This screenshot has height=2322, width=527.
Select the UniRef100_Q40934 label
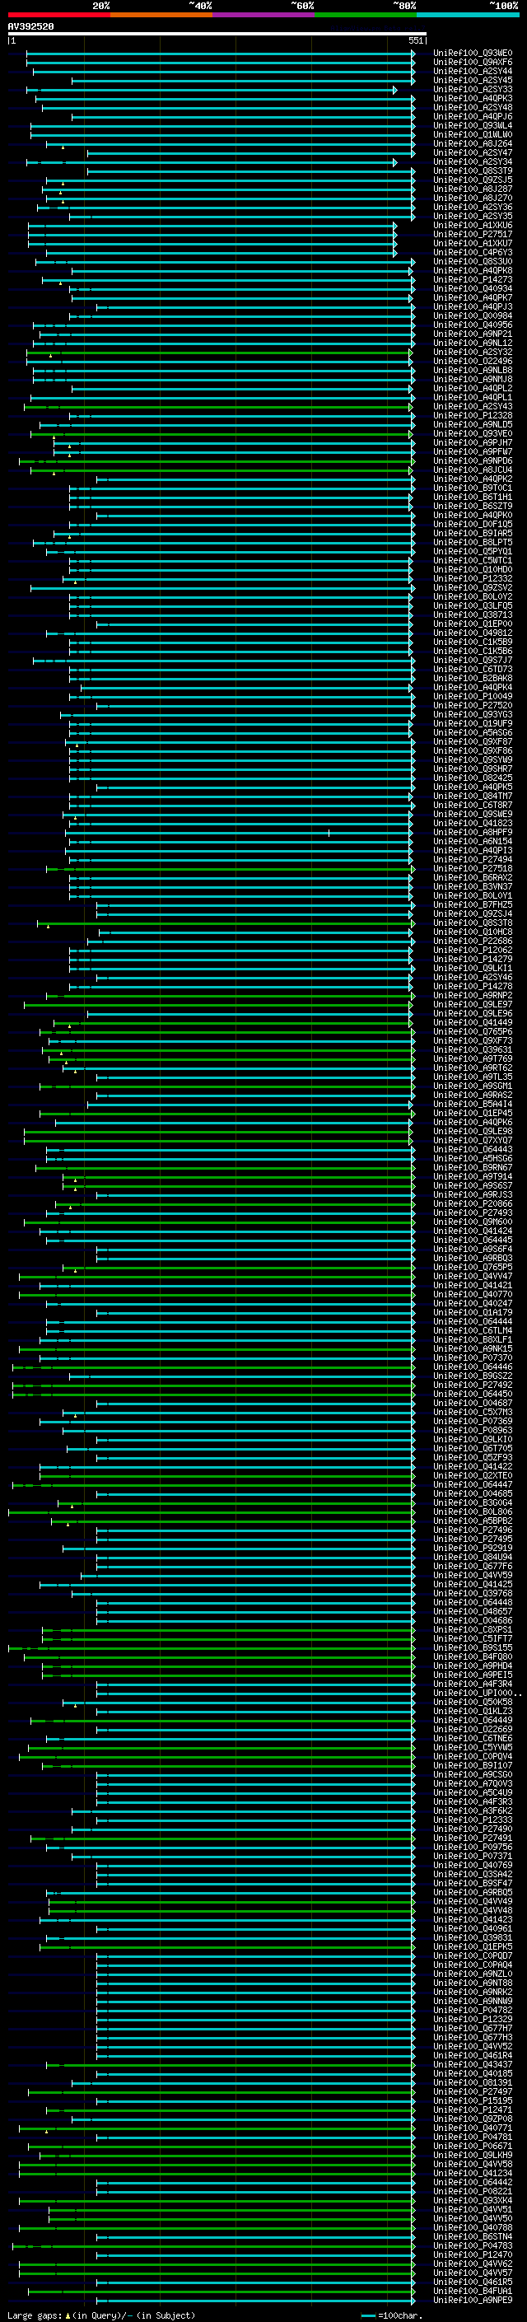[x=473, y=288]
